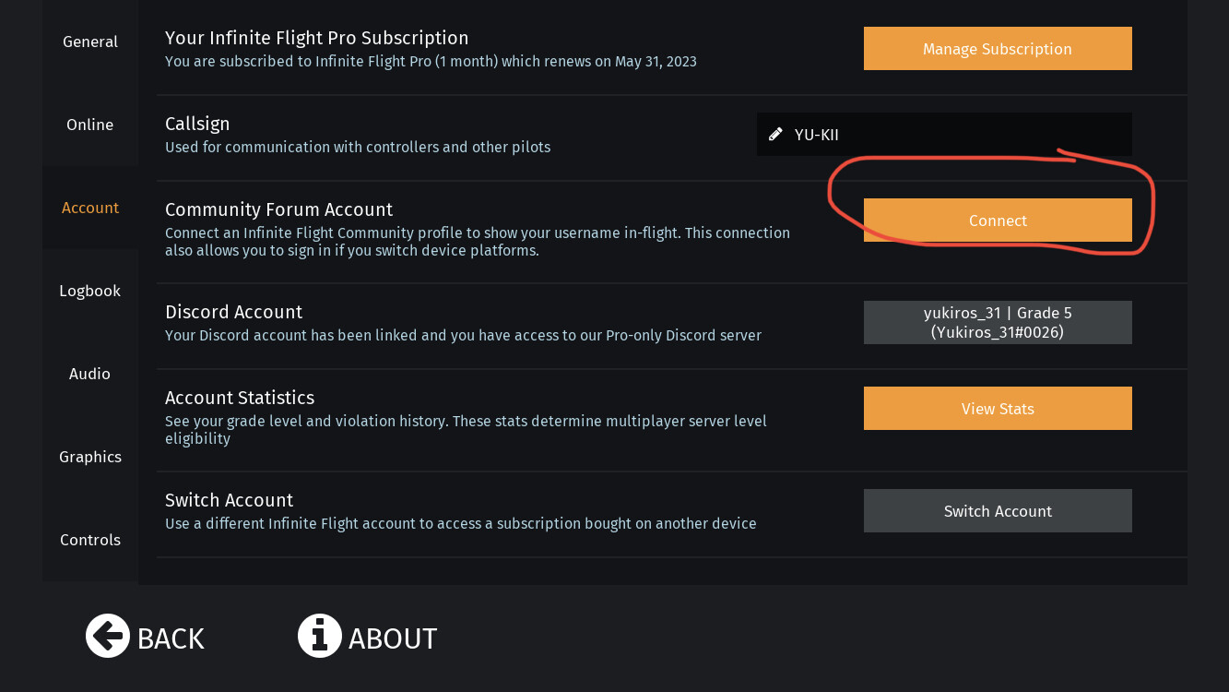Switch to the Online settings tab
Image resolution: width=1229 pixels, height=692 pixels.
(90, 125)
